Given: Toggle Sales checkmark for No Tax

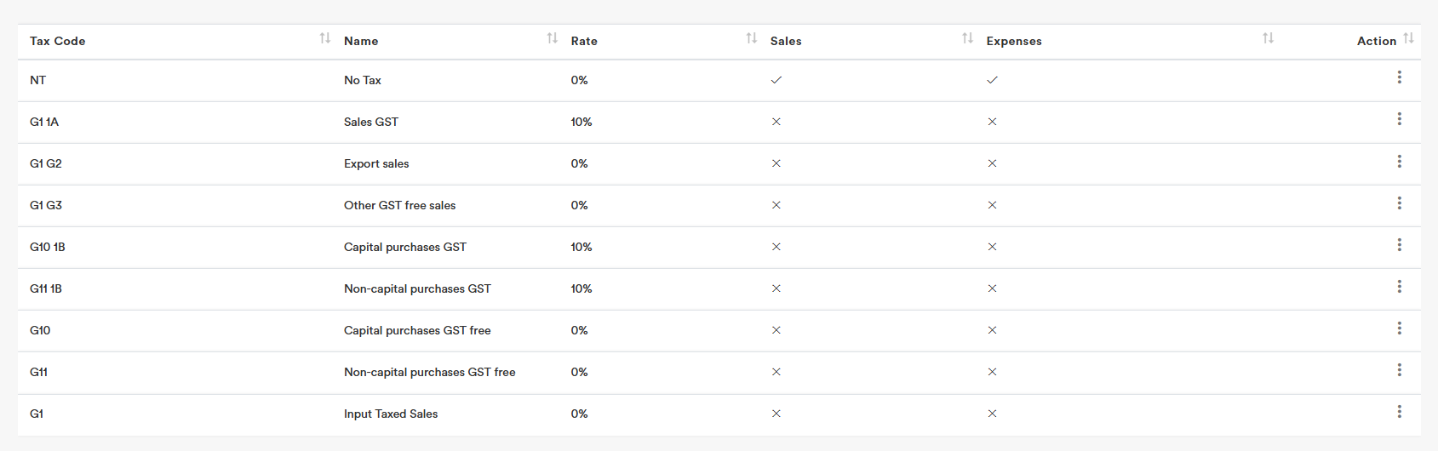Looking at the screenshot, I should 776,80.
